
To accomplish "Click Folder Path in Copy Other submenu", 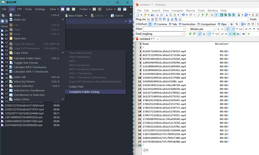I will pyautogui.click(x=76, y=86).
